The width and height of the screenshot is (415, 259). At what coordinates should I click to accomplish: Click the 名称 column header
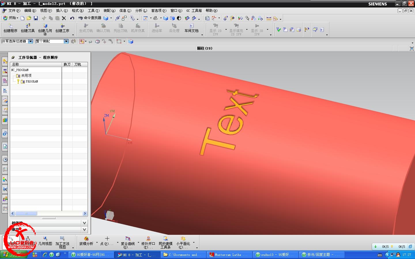36,64
